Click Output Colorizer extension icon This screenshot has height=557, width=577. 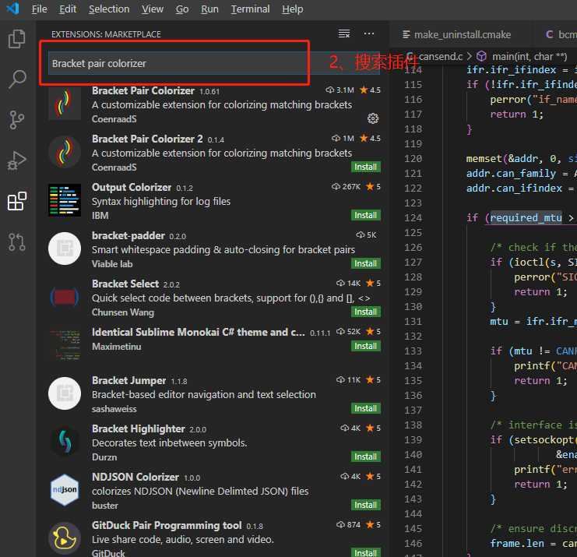pos(65,200)
